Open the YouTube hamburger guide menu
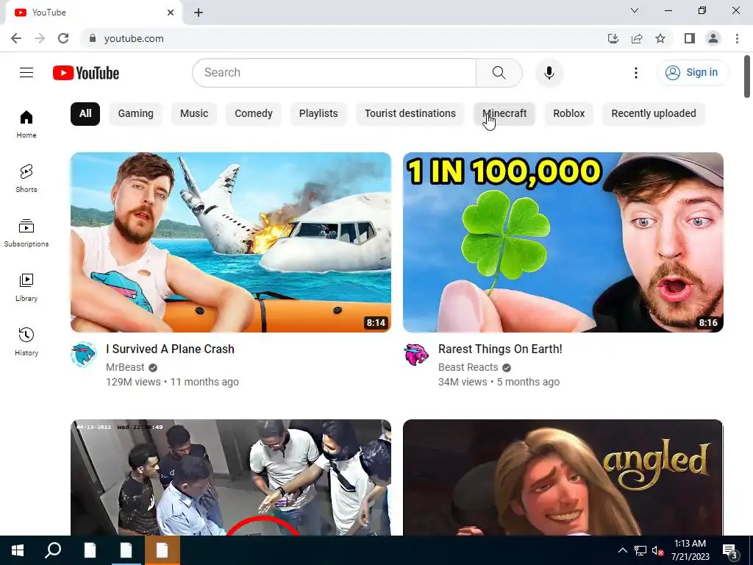The image size is (753, 565). 26,73
